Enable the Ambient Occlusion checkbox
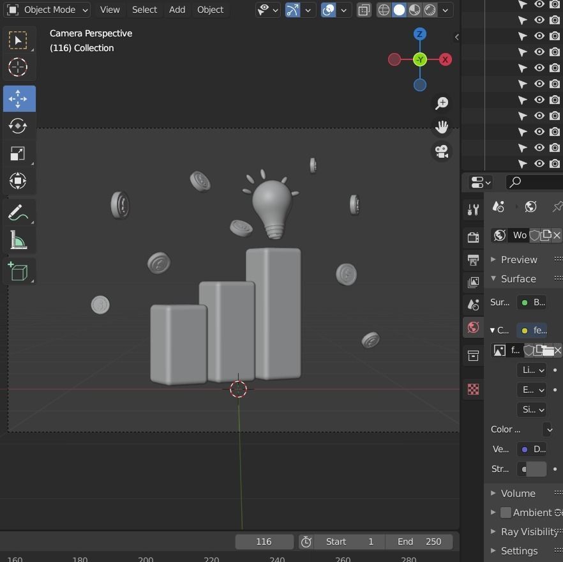 [506, 512]
